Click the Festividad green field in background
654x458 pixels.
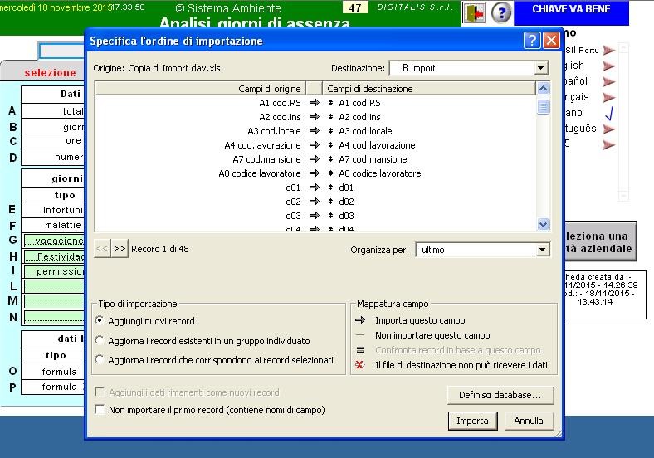(x=54, y=256)
